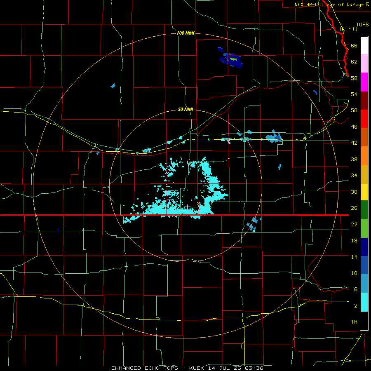Click the bright red legend swatch near 46
Image resolution: width=371 pixels, height=371 pixels.
(x=364, y=119)
